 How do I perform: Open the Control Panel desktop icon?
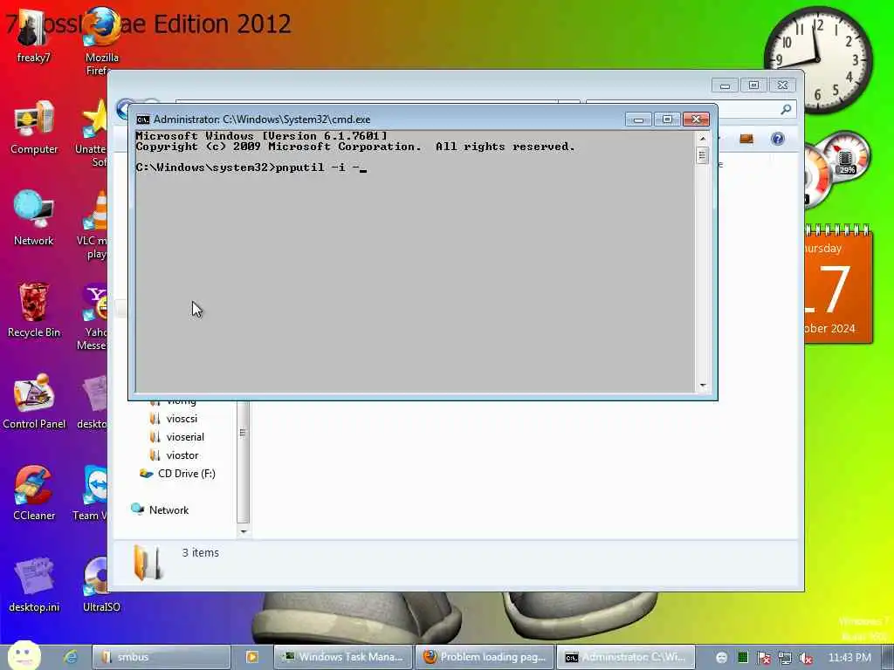34,401
